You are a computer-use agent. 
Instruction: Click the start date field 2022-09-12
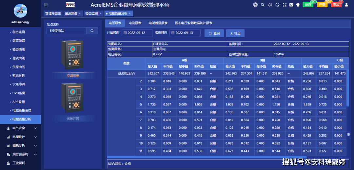pyautogui.click(x=137, y=33)
